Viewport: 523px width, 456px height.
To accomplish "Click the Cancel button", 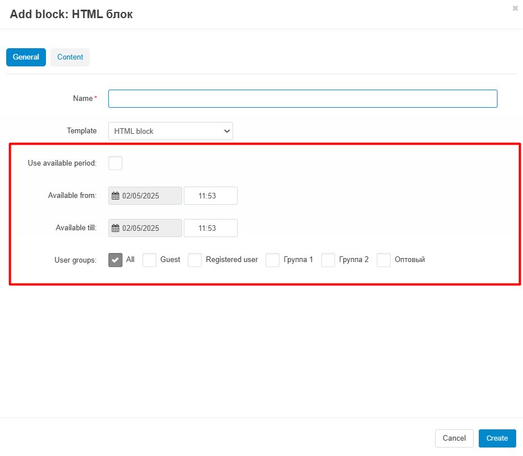I will [x=454, y=438].
